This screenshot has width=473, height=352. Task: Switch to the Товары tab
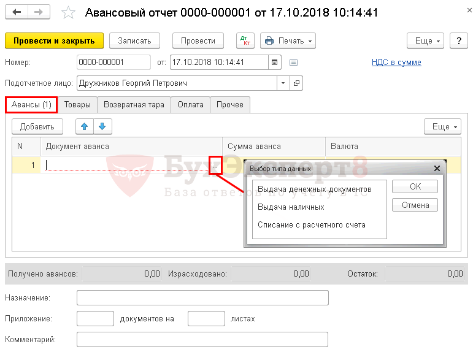pyautogui.click(x=77, y=105)
